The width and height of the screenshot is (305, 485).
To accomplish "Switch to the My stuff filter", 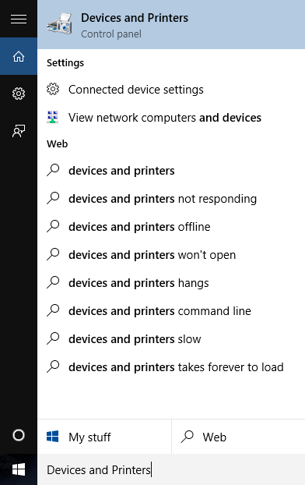I will (104, 437).
